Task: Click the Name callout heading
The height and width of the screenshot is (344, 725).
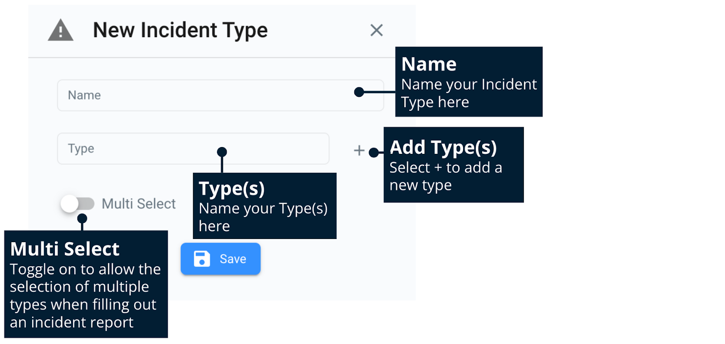Action: pos(429,64)
